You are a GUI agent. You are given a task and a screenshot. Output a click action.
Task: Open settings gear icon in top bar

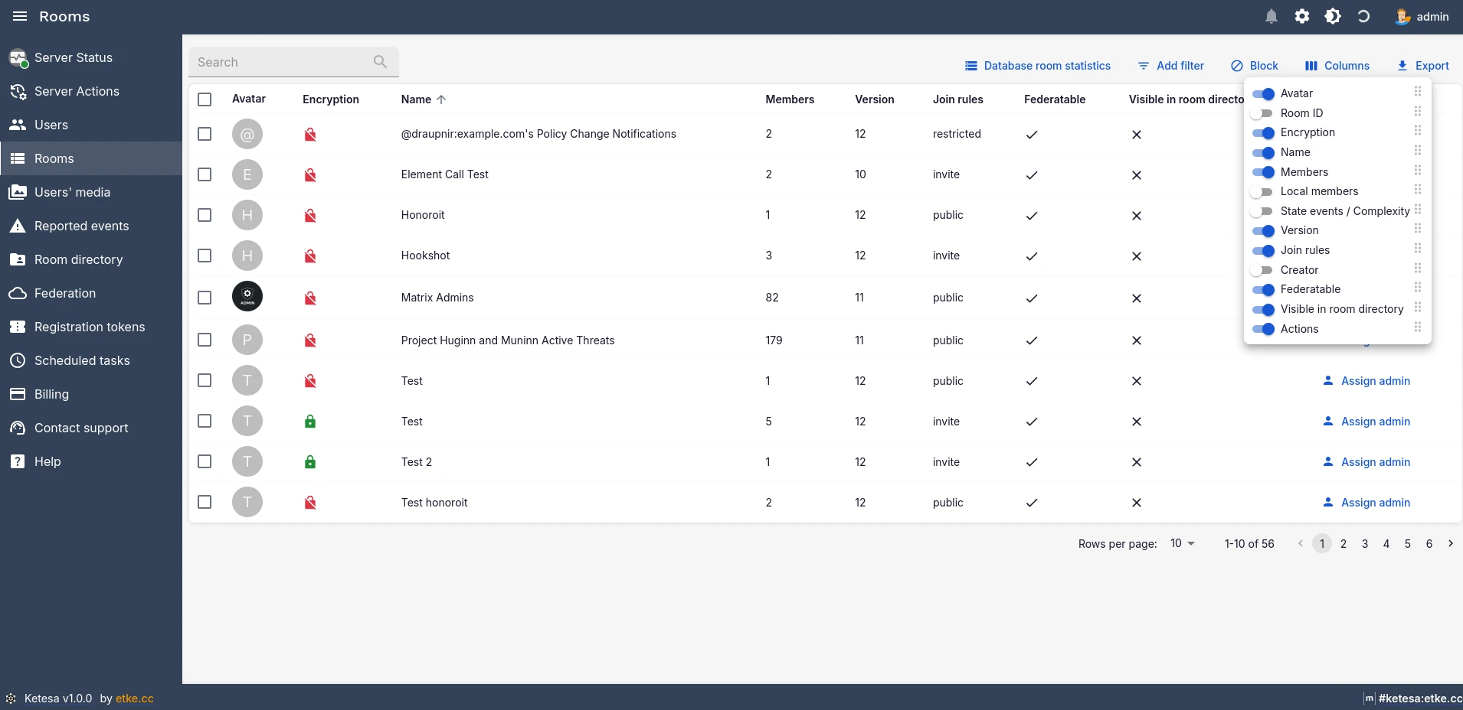click(1302, 17)
